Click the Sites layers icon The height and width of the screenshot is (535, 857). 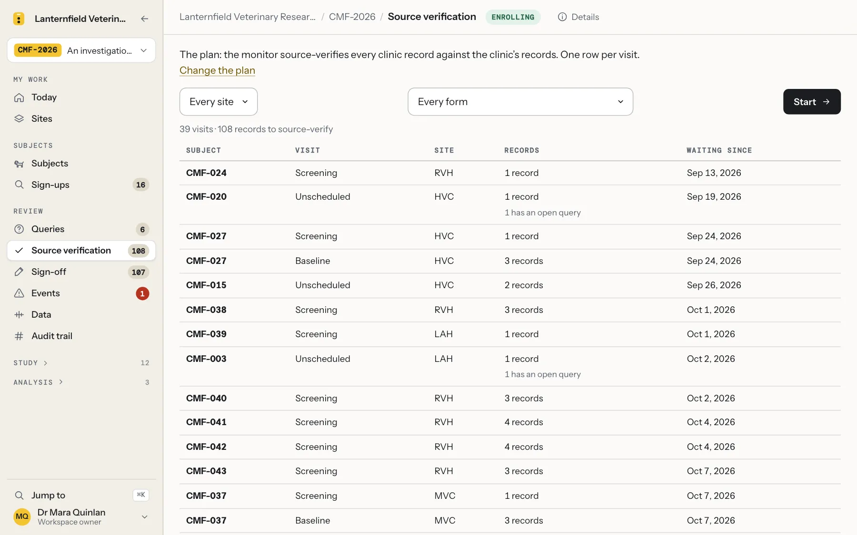19,119
